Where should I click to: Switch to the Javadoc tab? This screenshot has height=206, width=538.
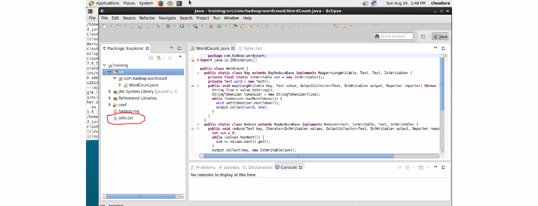(229, 168)
